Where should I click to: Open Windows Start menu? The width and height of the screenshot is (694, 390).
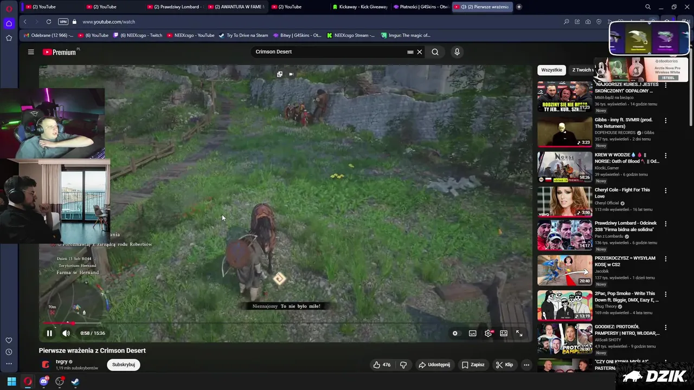pyautogui.click(x=11, y=381)
